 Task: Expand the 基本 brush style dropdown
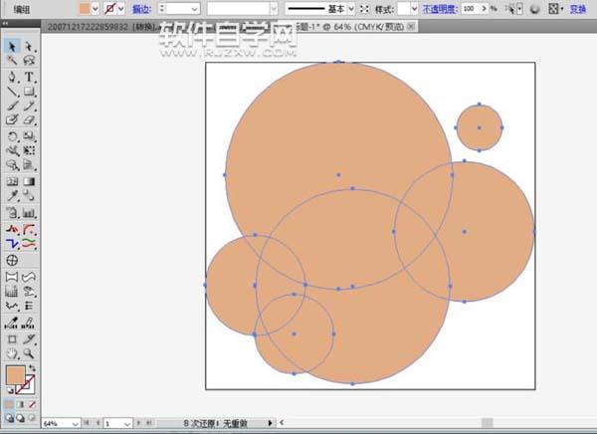pyautogui.click(x=349, y=8)
